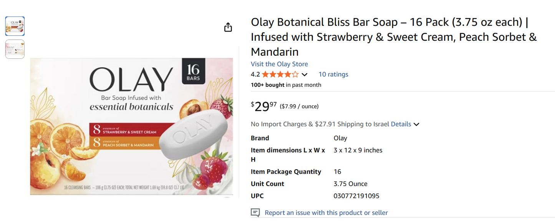555x223 pixels.
Task: Click the UPC number 030772191095
Action: [x=356, y=196]
